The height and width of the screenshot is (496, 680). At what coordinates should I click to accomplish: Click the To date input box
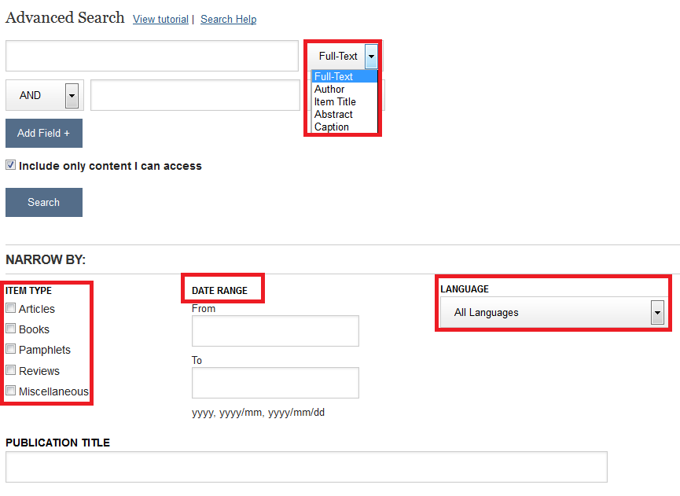(275, 382)
